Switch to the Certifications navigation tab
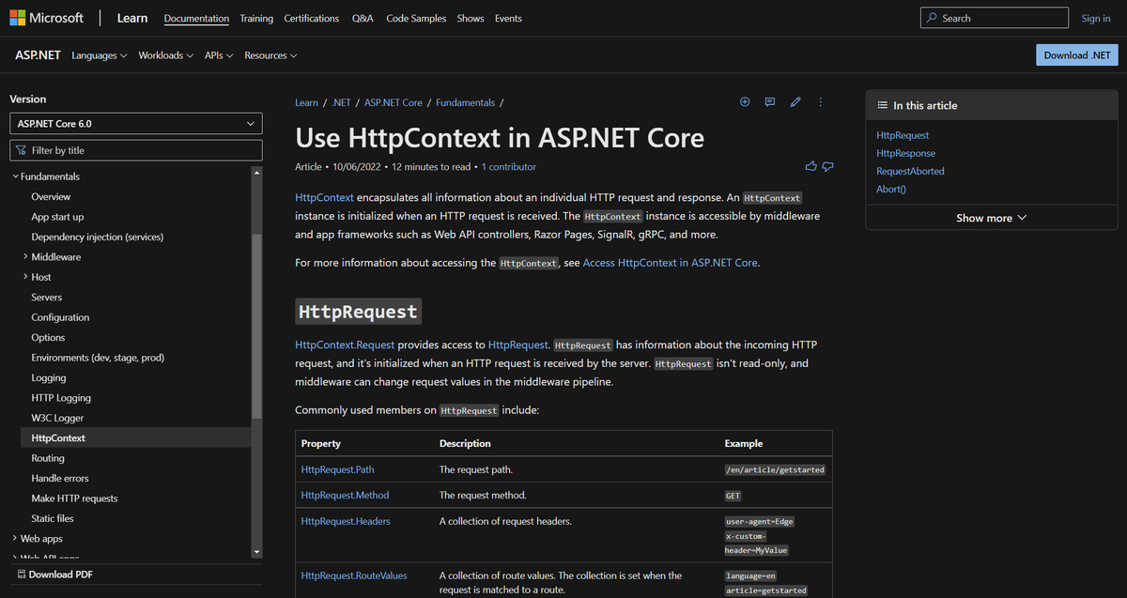Viewport: 1127px width, 598px height. [x=311, y=18]
